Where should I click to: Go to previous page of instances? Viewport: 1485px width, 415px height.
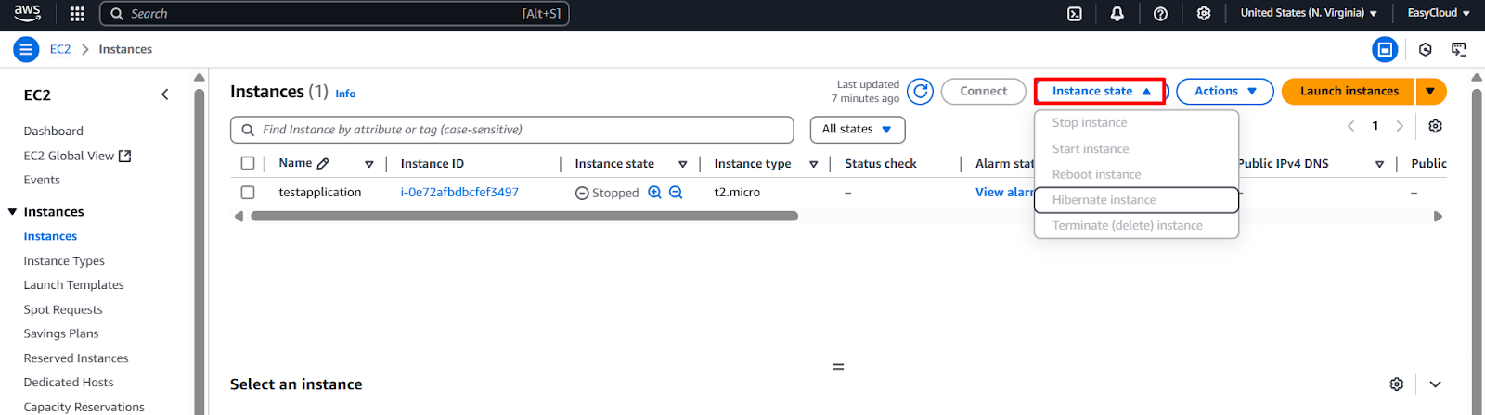coord(1351,126)
